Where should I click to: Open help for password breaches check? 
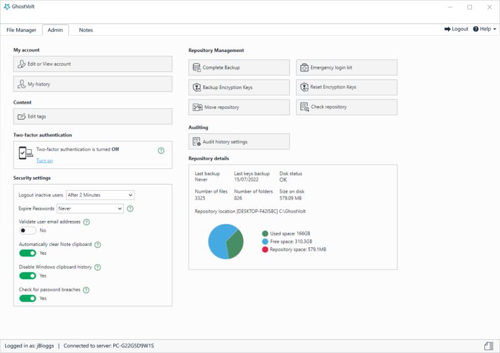pyautogui.click(x=86, y=290)
